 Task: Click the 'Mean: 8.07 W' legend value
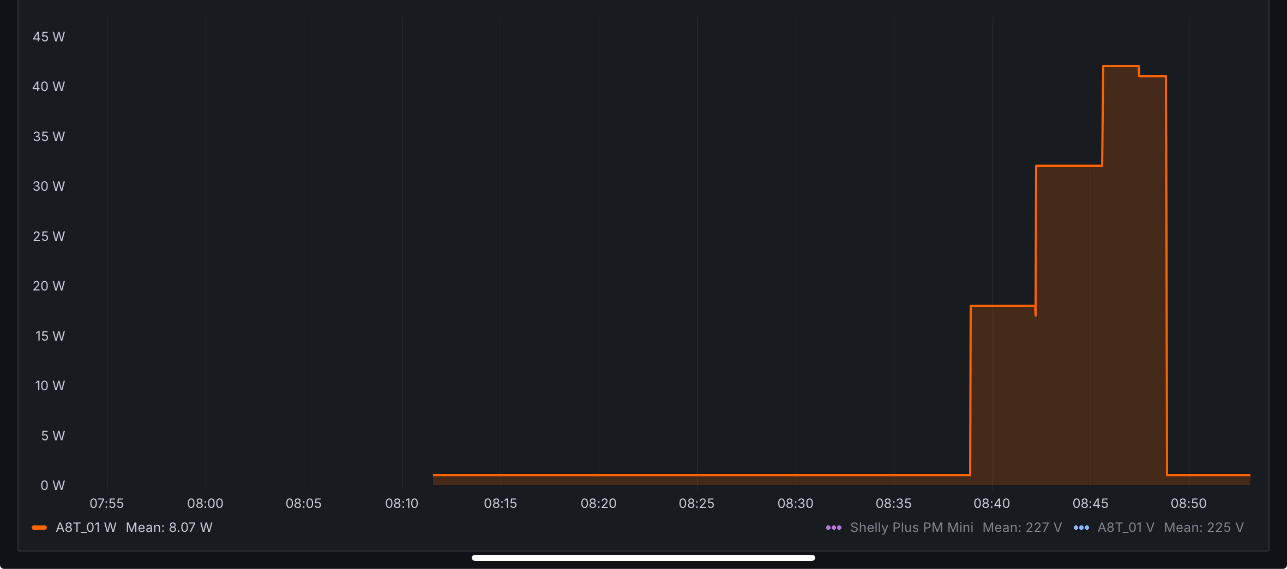[x=169, y=528]
